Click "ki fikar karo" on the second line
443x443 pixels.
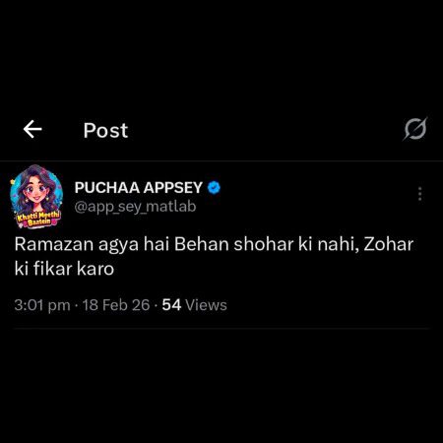[x=64, y=269]
